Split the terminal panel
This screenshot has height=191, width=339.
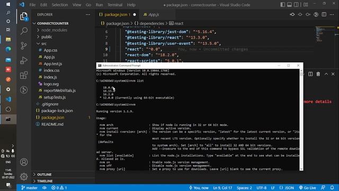point(310,74)
